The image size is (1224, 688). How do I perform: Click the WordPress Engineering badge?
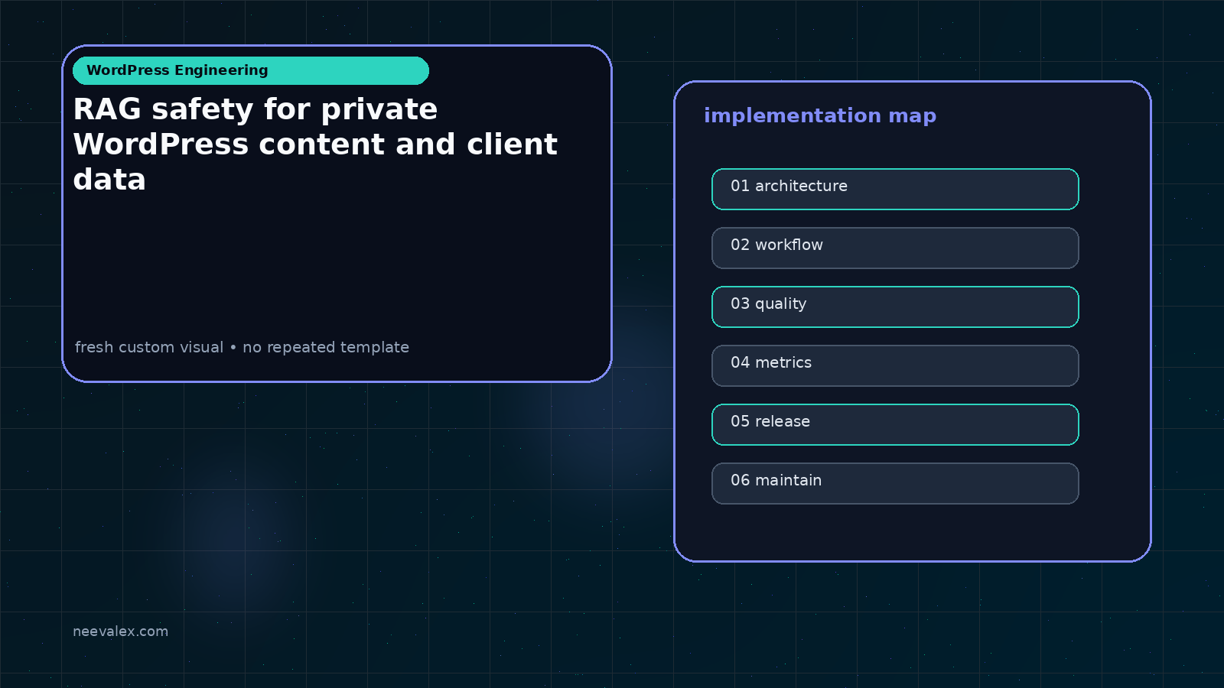click(x=251, y=70)
